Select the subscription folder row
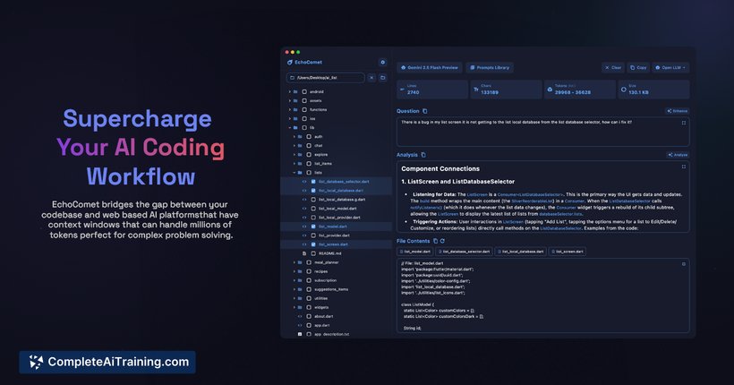The width and height of the screenshot is (734, 385). tap(336, 280)
